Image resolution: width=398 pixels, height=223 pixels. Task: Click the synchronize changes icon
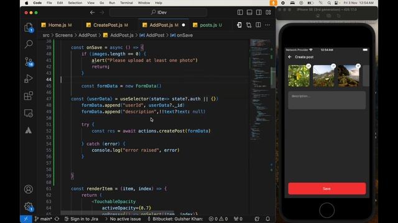[57, 219]
